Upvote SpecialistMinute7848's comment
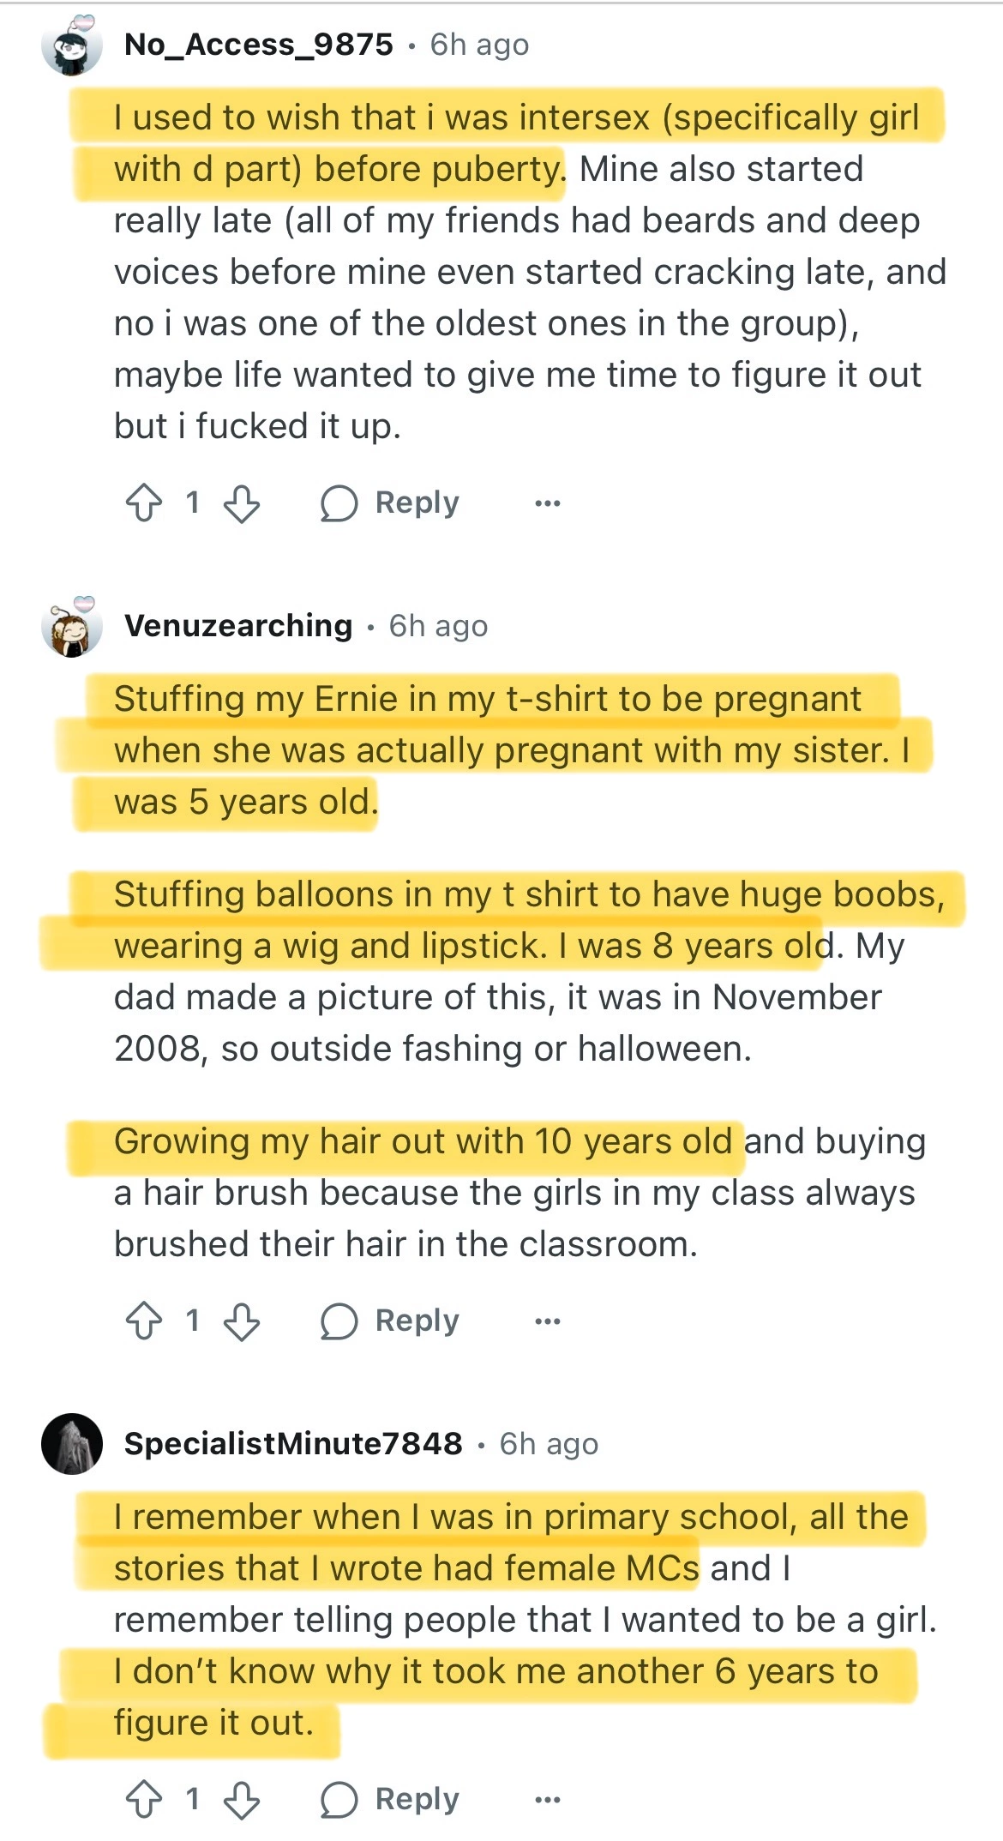The height and width of the screenshot is (1841, 1003). pyautogui.click(x=144, y=1800)
